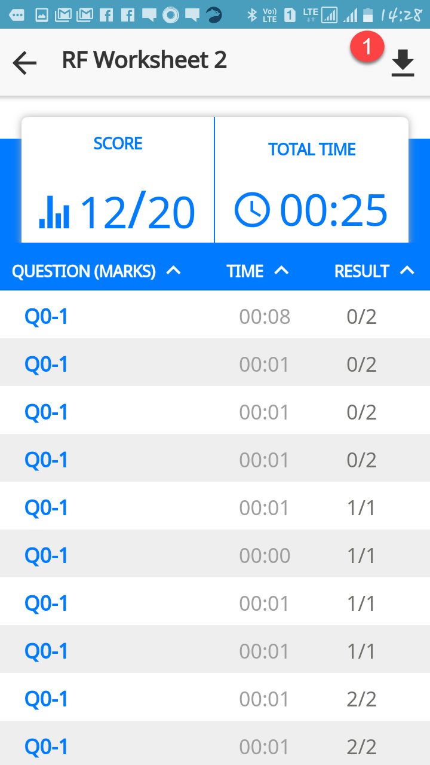The image size is (430, 765).
Task: Toggle Time column sort arrow
Action: click(x=281, y=271)
